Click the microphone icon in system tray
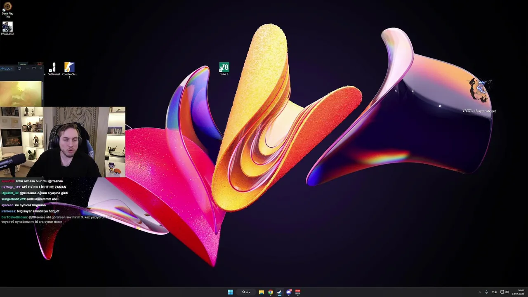Image resolution: width=528 pixels, height=297 pixels. click(x=486, y=292)
